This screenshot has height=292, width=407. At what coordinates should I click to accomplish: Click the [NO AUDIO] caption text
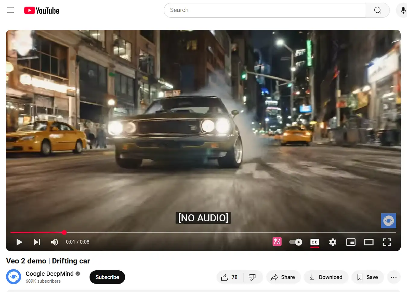tap(203, 218)
